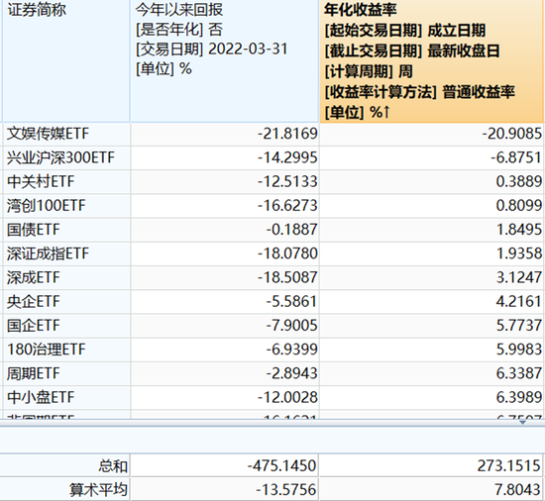Click the -21.8169 return cell
The height and width of the screenshot is (501, 545).
pyautogui.click(x=225, y=134)
